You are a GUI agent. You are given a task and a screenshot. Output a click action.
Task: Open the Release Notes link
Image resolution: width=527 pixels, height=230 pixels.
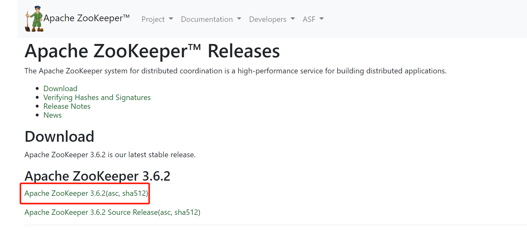pyautogui.click(x=67, y=106)
